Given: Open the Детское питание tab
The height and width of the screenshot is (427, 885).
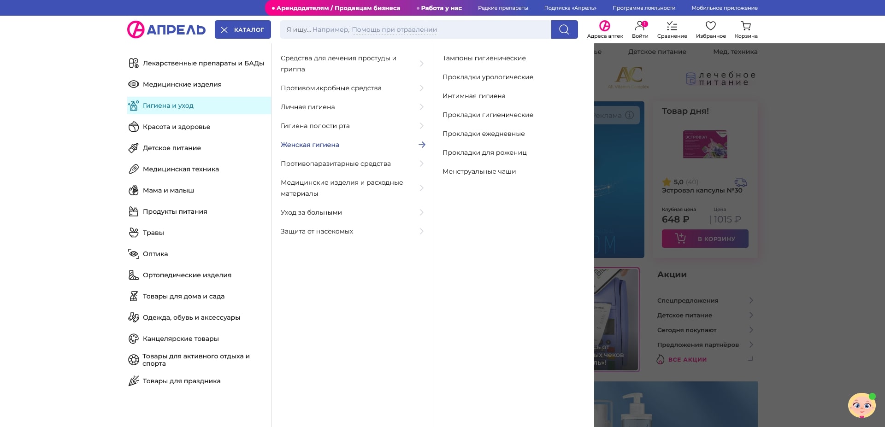Looking at the screenshot, I should (x=657, y=52).
